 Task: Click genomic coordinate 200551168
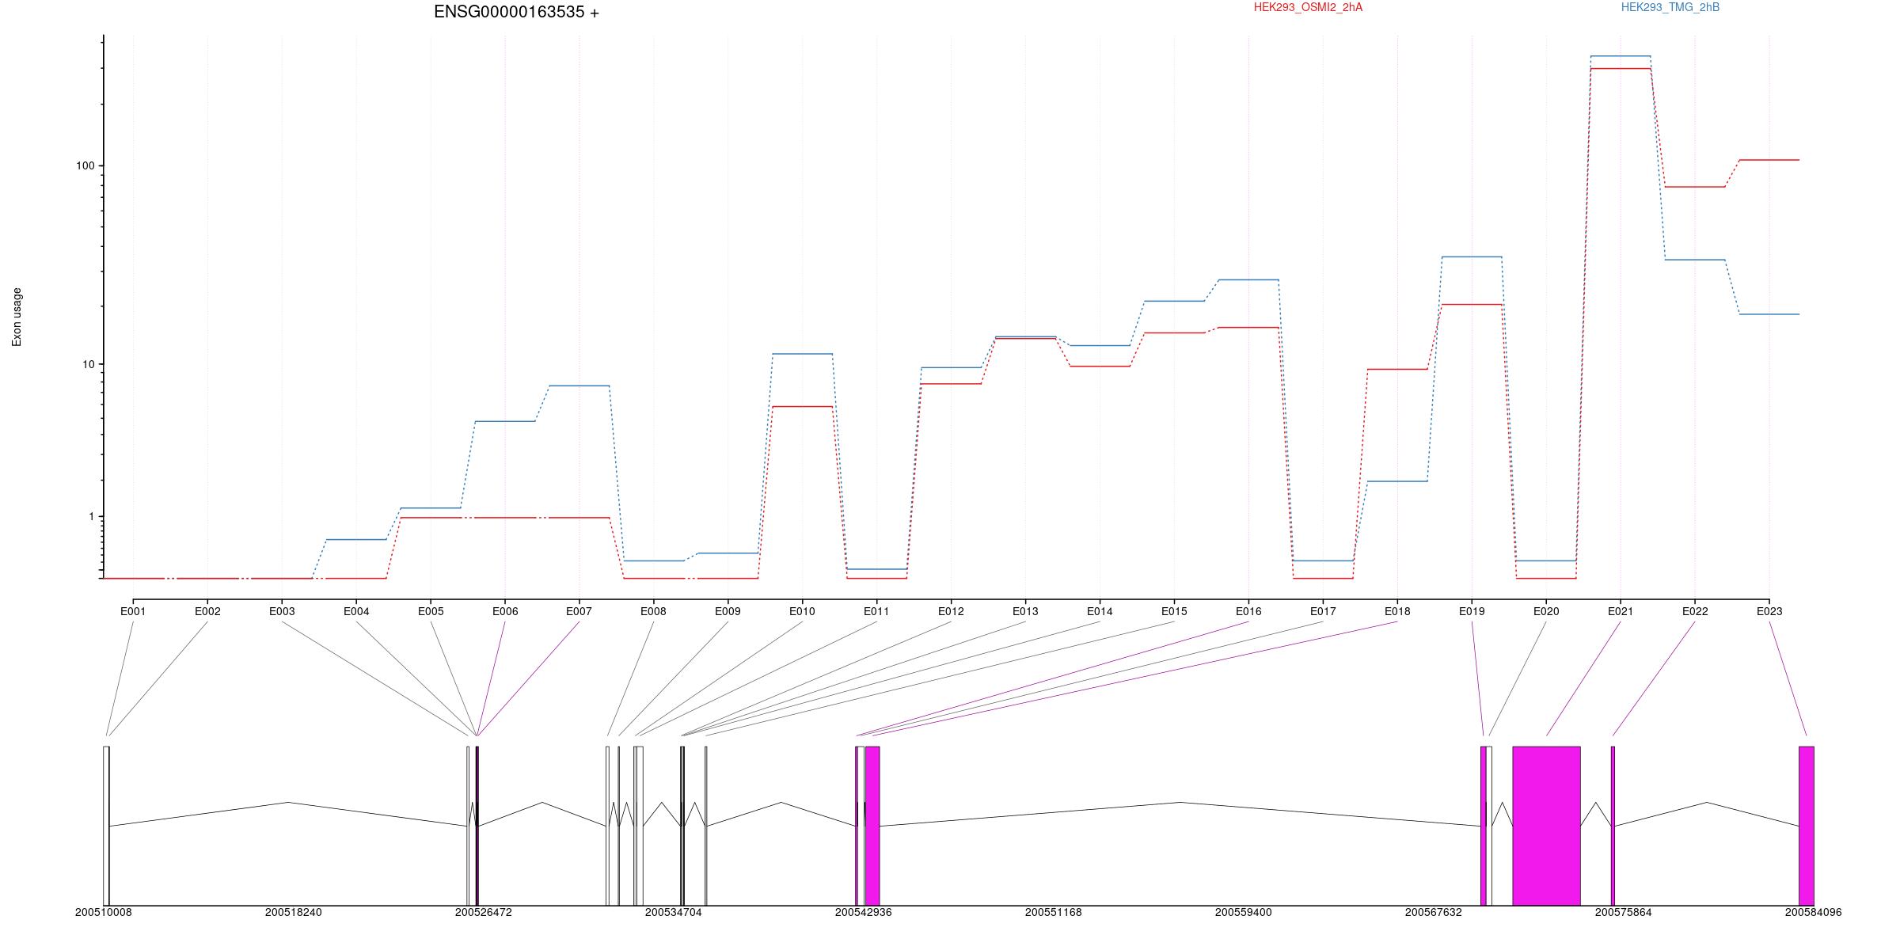click(x=1054, y=913)
